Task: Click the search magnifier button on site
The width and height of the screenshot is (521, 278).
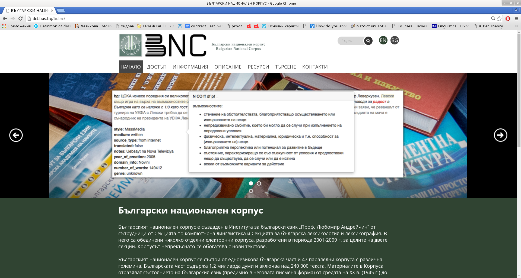Action: click(368, 41)
